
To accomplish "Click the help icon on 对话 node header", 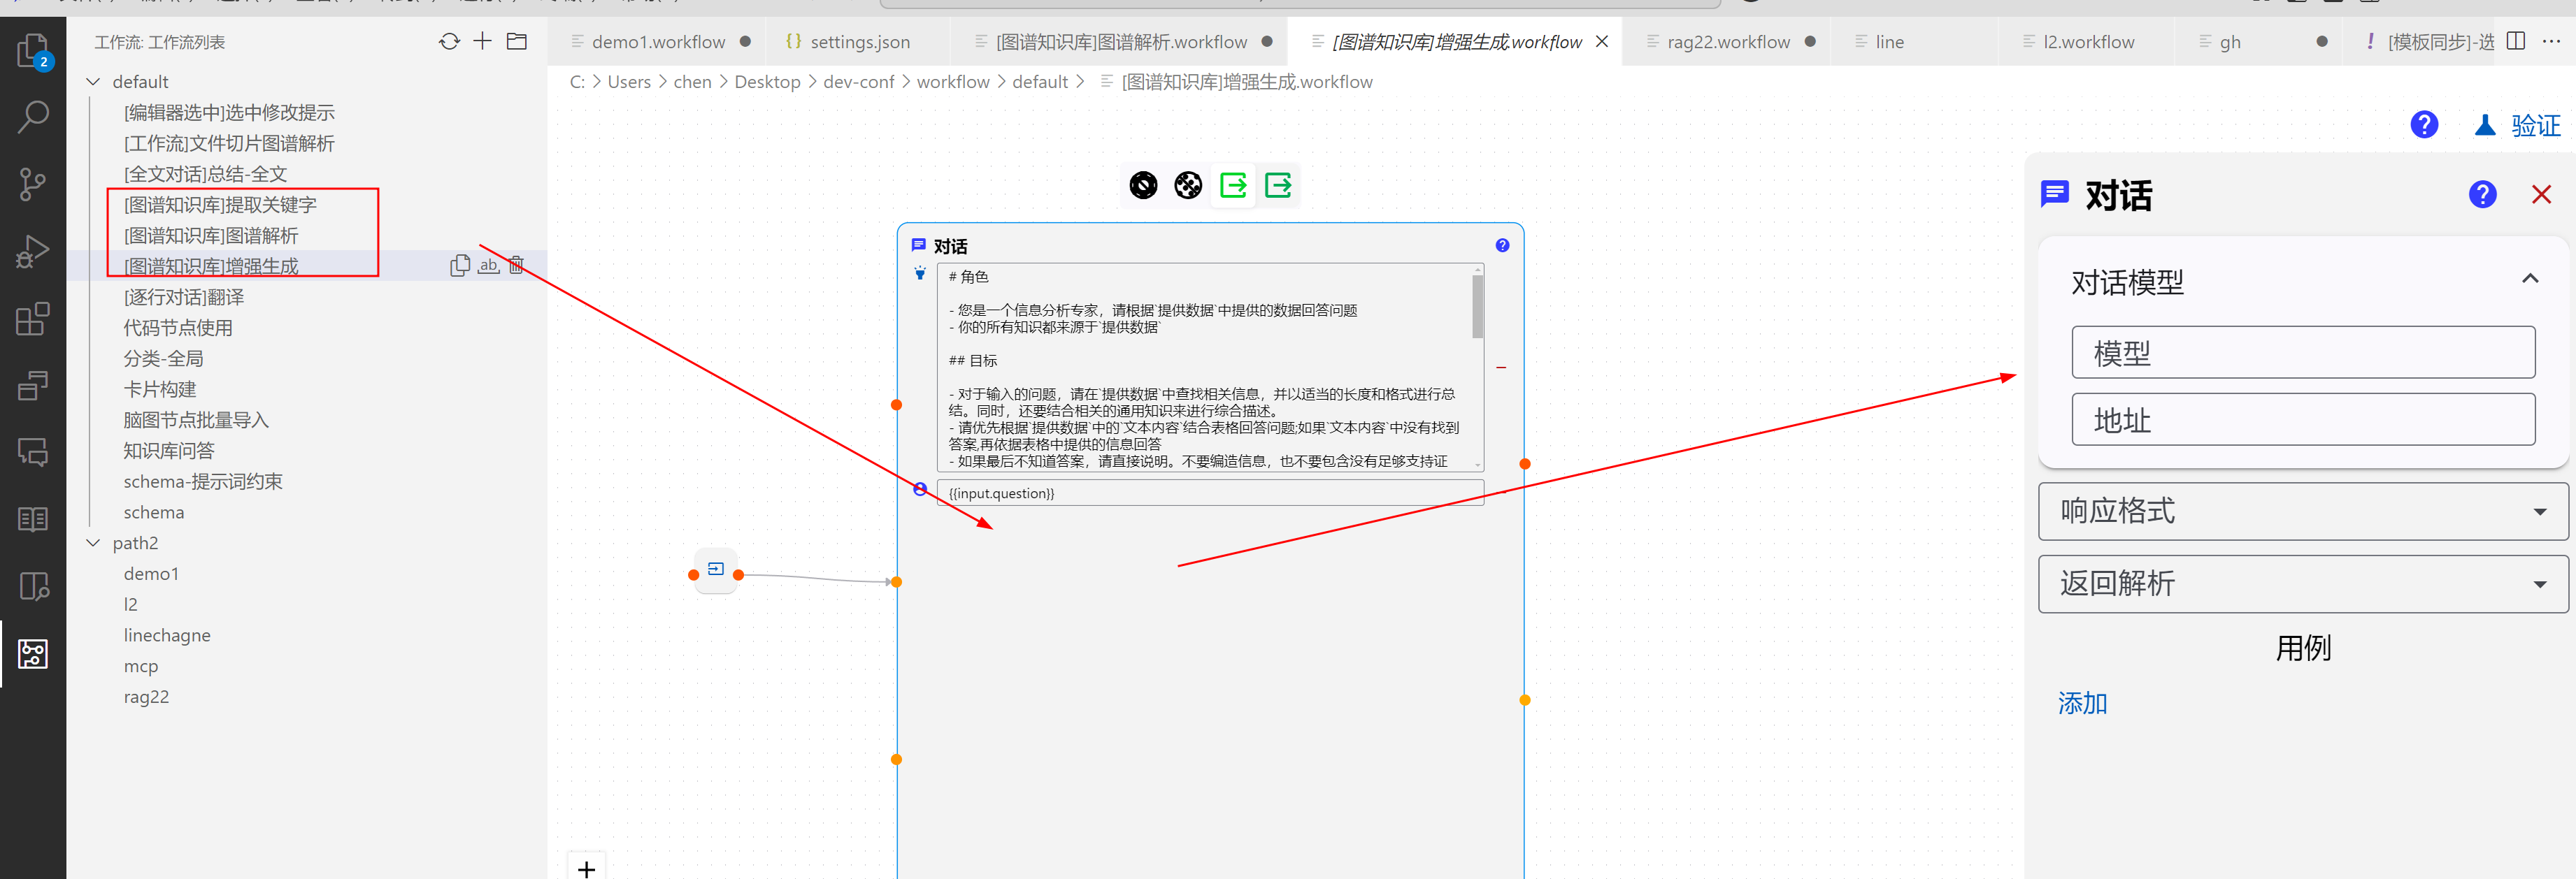I will (x=1502, y=246).
